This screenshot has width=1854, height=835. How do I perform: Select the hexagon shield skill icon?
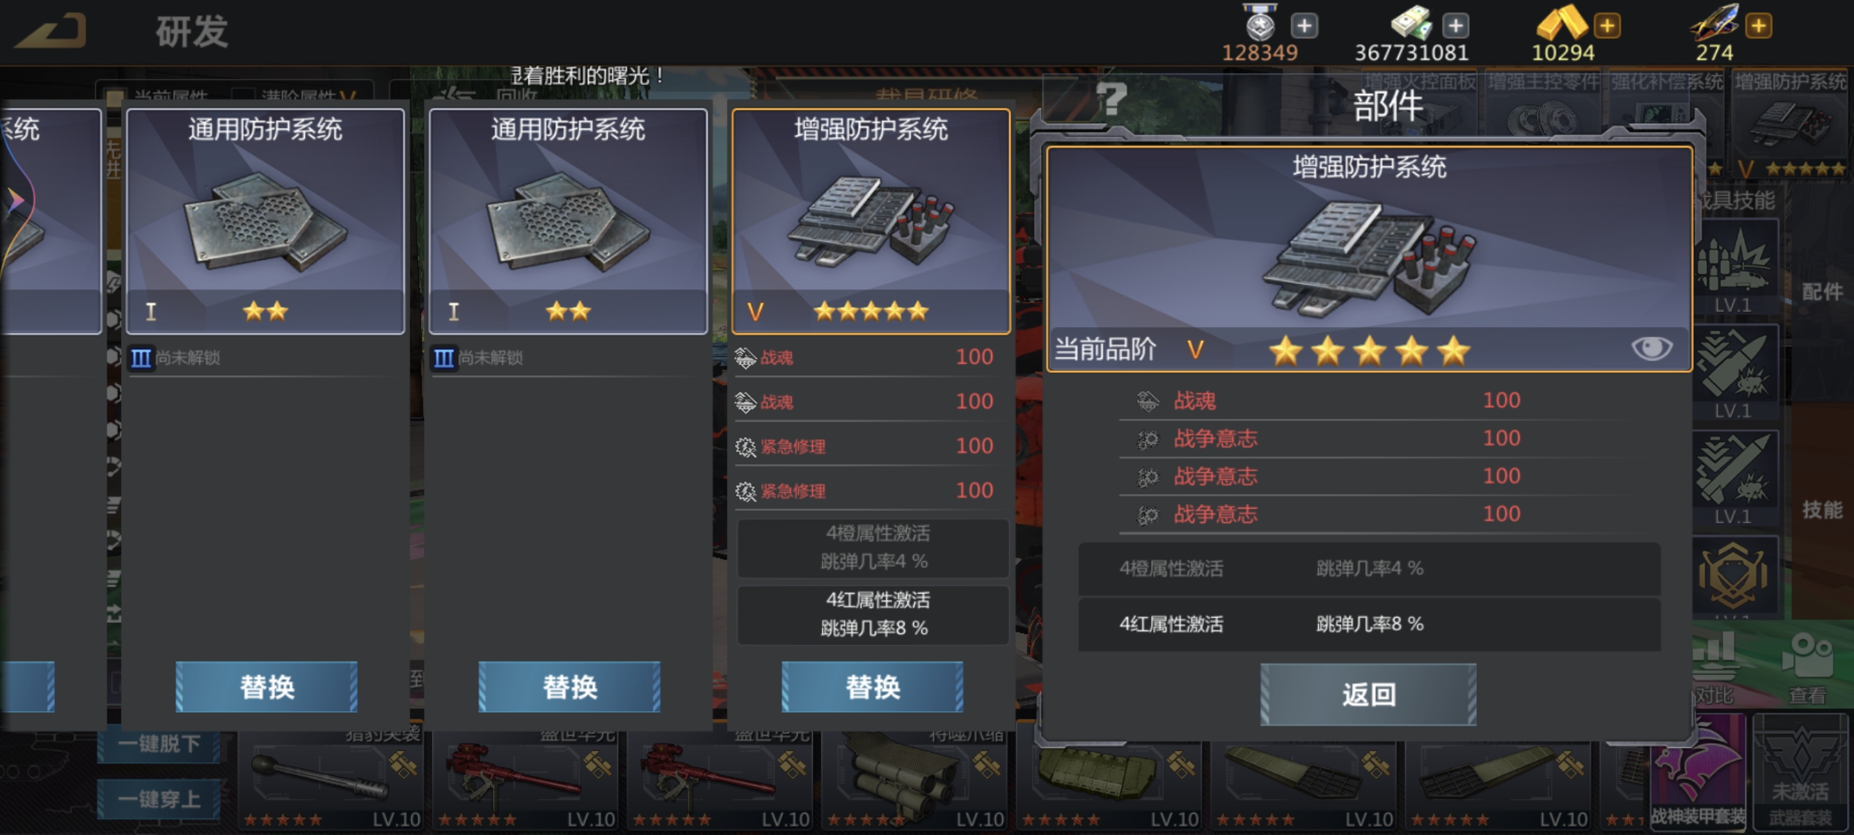1733,576
